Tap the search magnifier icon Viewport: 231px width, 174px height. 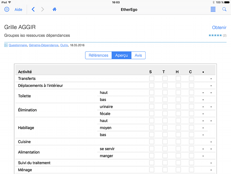coord(224,10)
